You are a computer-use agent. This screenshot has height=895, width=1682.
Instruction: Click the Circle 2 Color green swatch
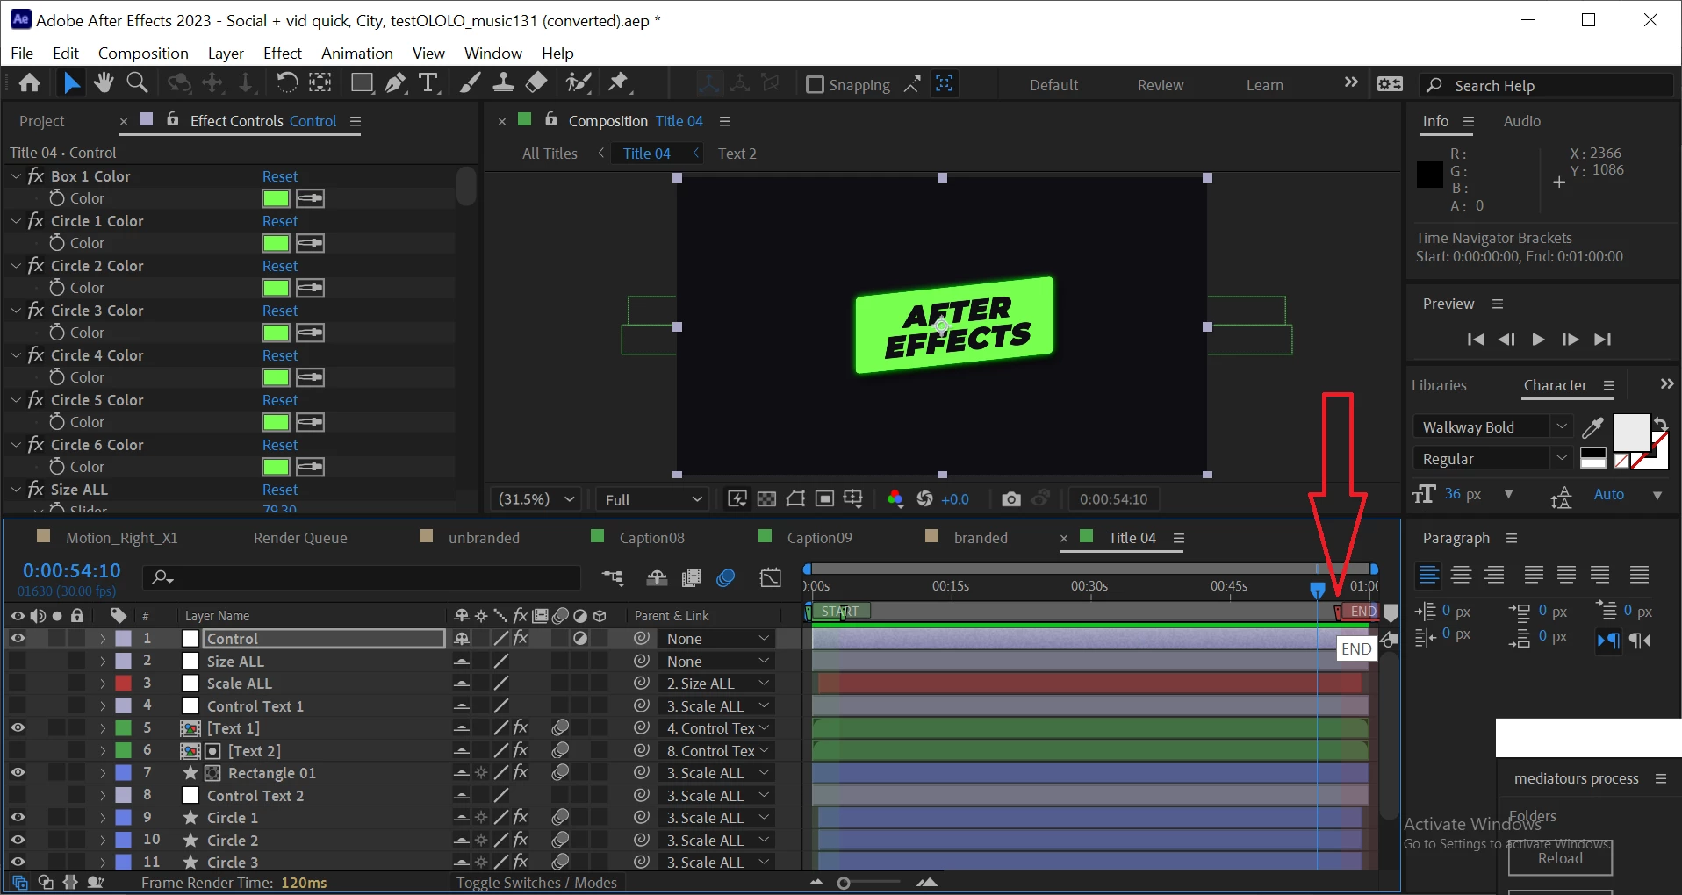click(276, 288)
